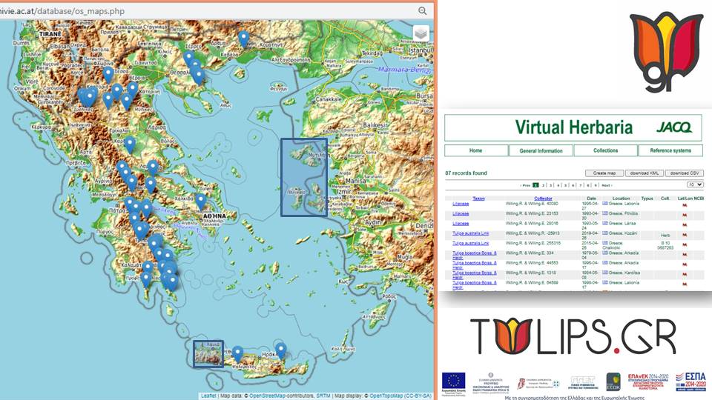712x400 pixels.
Task: Open the Reference systems tab
Action: click(x=670, y=150)
